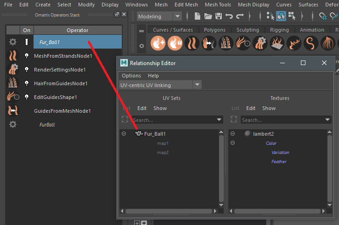Image resolution: width=339 pixels, height=225 pixels.
Task: Click the RenderSettingsNode1 gear-hair icon
Action: pyautogui.click(x=13, y=70)
